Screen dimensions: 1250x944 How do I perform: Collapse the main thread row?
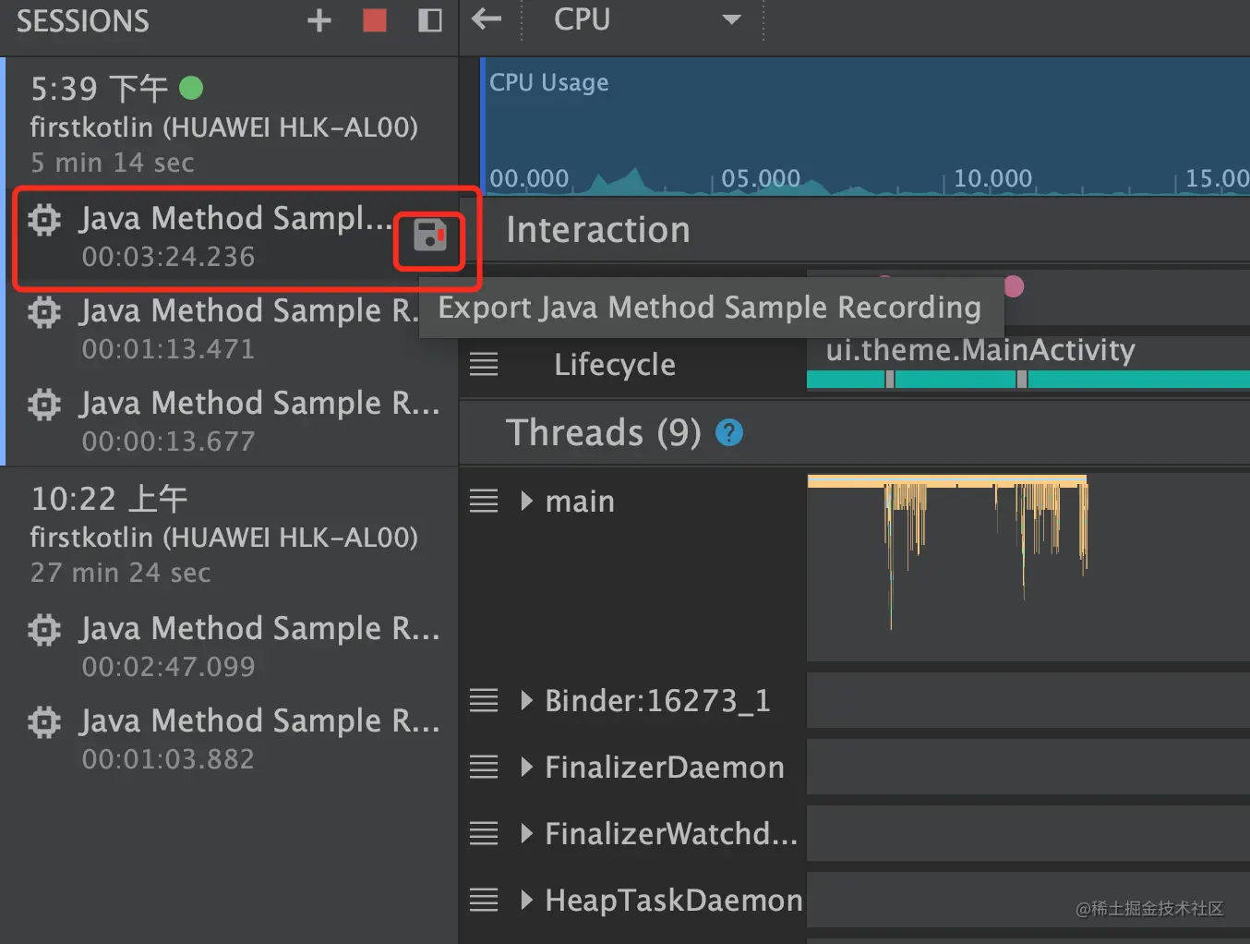pyautogui.click(x=526, y=501)
